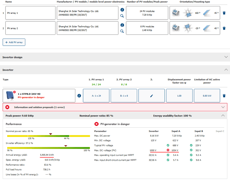Viewport: 230px width, 180px height.
Task: Collapse the Inverter section
Action: (x=226, y=70)
